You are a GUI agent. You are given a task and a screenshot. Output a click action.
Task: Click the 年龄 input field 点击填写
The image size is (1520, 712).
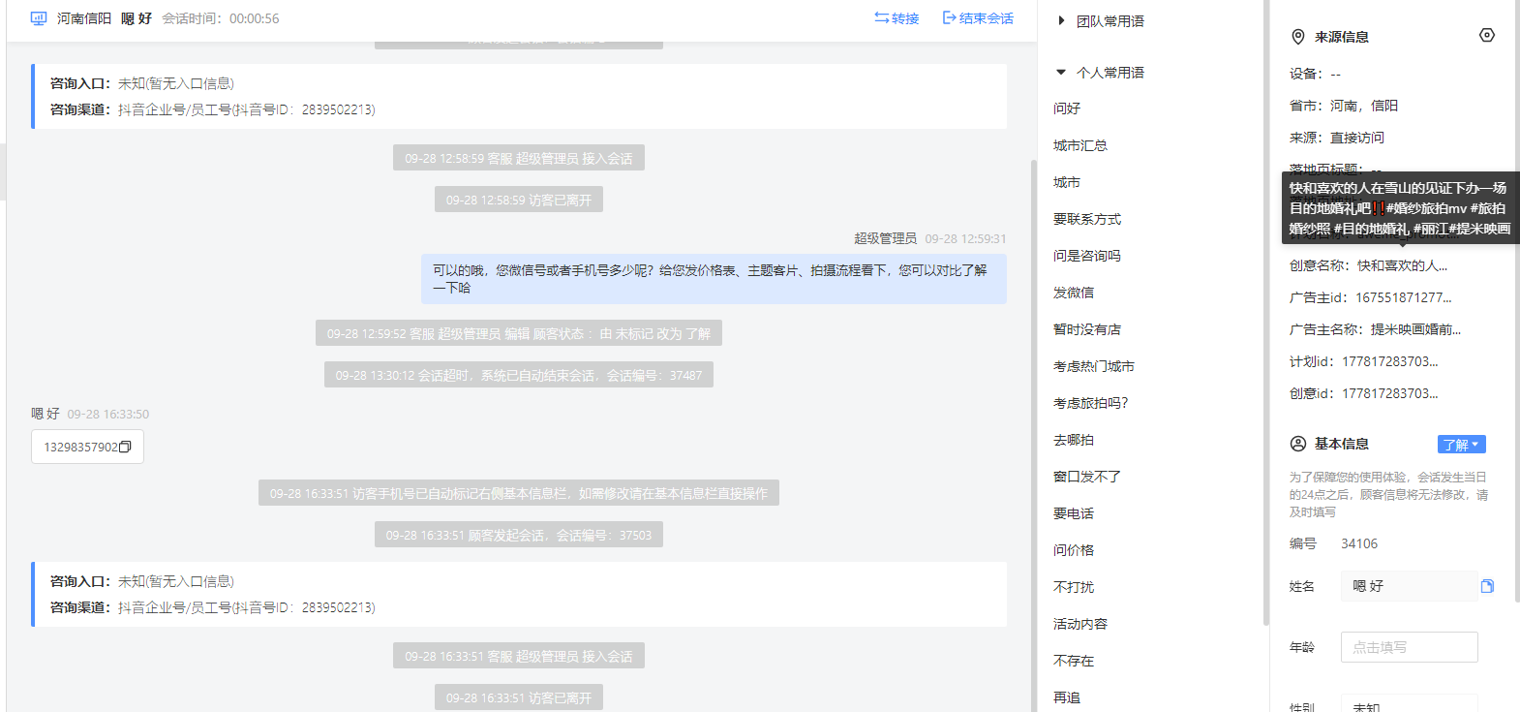pos(1409,647)
